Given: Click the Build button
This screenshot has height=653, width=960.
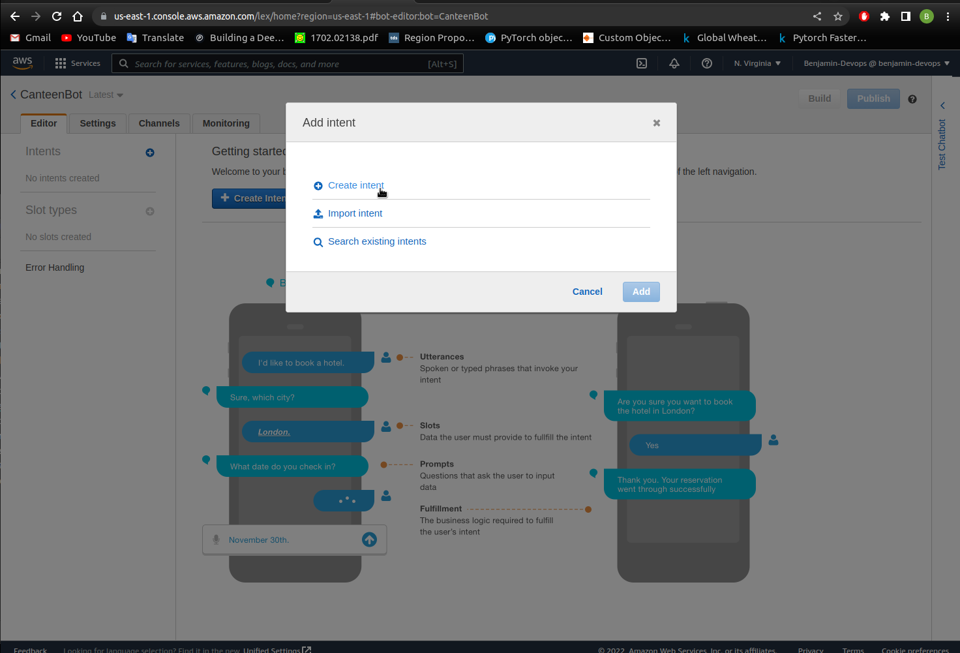Looking at the screenshot, I should click(820, 99).
